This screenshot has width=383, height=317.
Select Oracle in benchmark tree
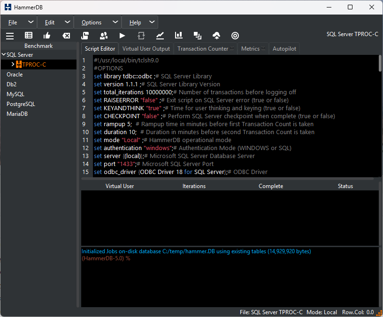(x=15, y=75)
